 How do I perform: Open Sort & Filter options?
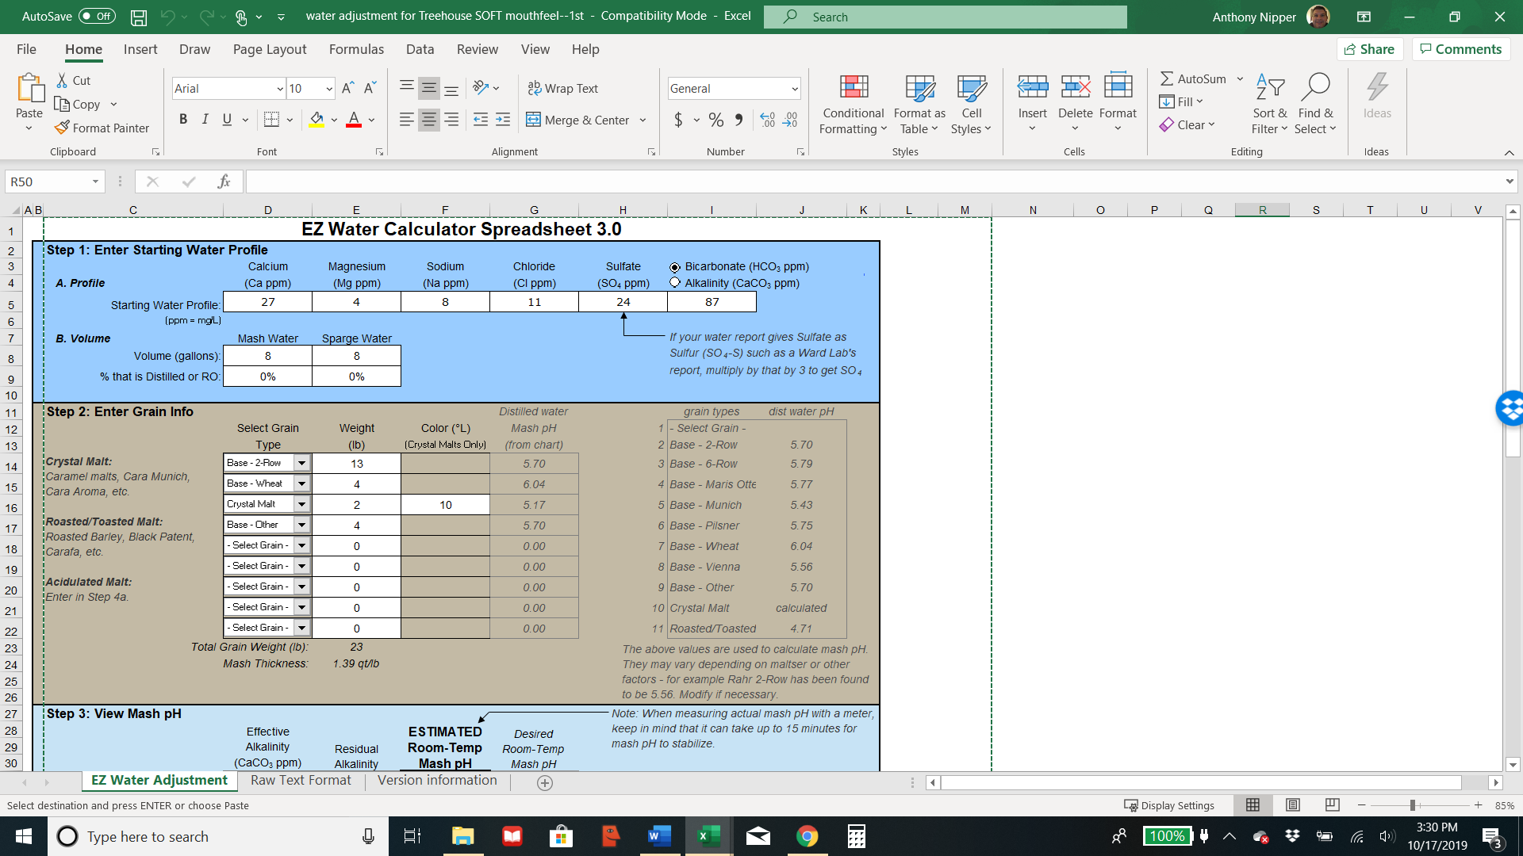[x=1270, y=105]
